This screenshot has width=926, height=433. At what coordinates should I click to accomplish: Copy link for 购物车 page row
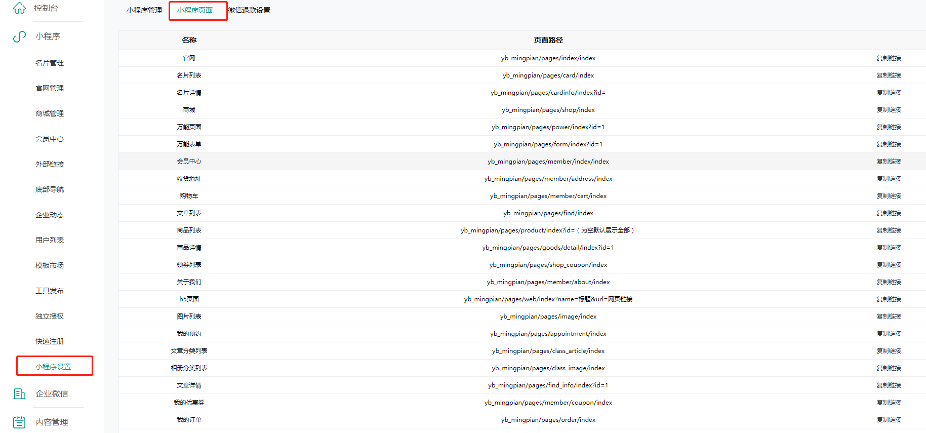point(889,196)
